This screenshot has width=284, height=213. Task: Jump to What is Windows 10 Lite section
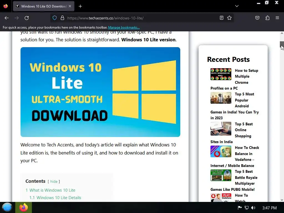pos(50,190)
